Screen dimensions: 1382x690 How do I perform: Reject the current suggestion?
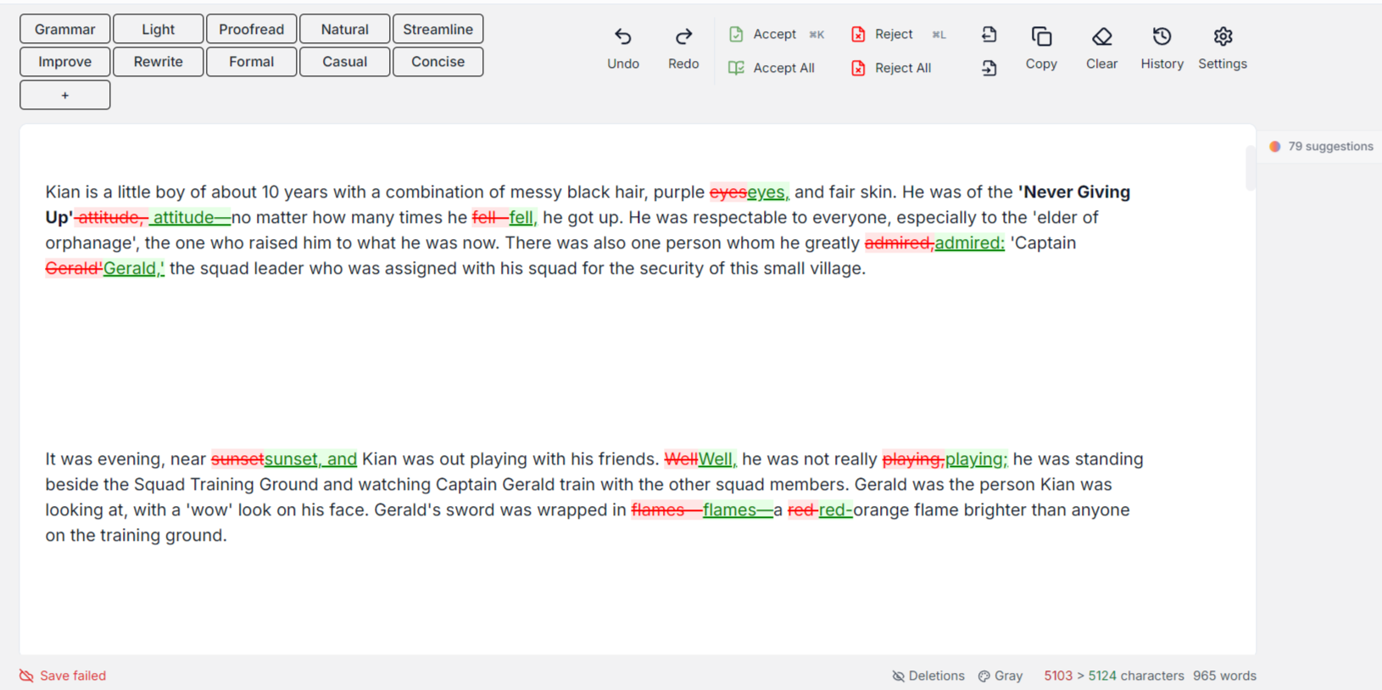coord(883,34)
